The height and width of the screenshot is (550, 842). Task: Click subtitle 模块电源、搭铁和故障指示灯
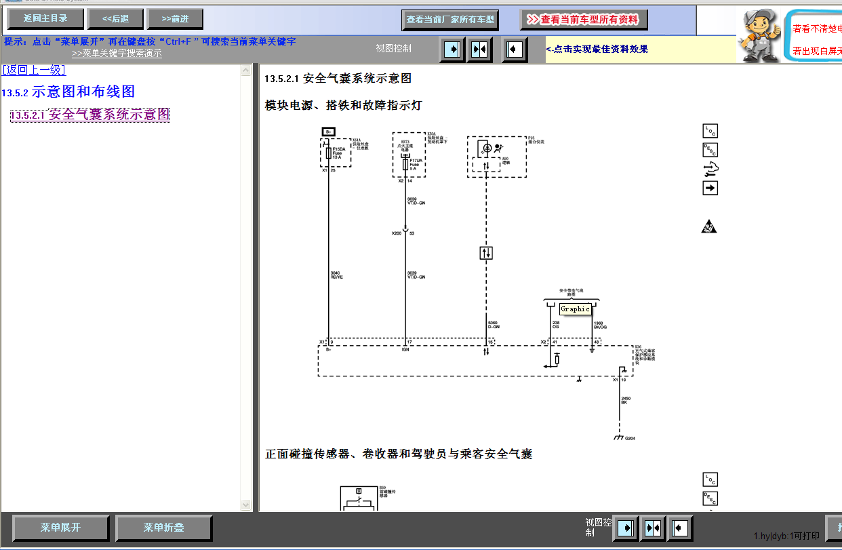(x=343, y=106)
